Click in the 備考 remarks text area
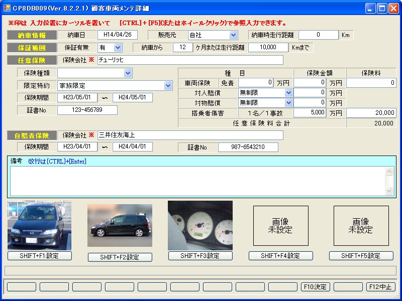Viewport: 402px width, 301px height. click(196, 180)
